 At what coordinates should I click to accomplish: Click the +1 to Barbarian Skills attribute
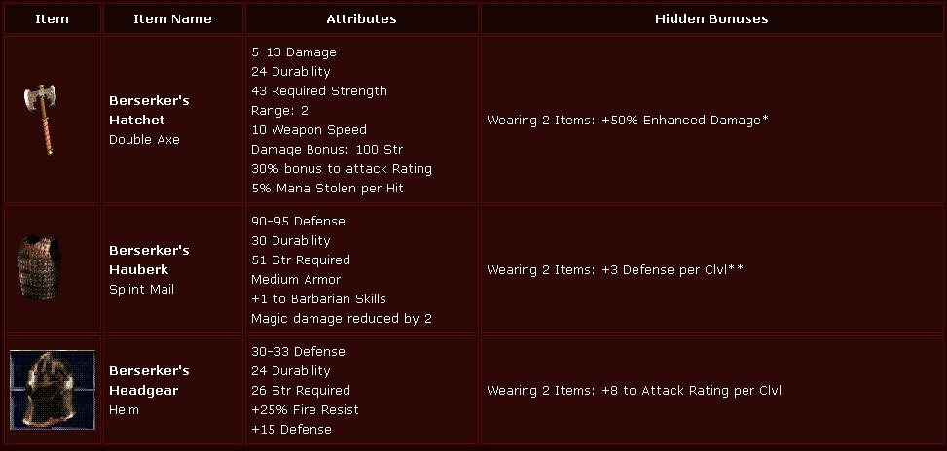click(x=318, y=299)
